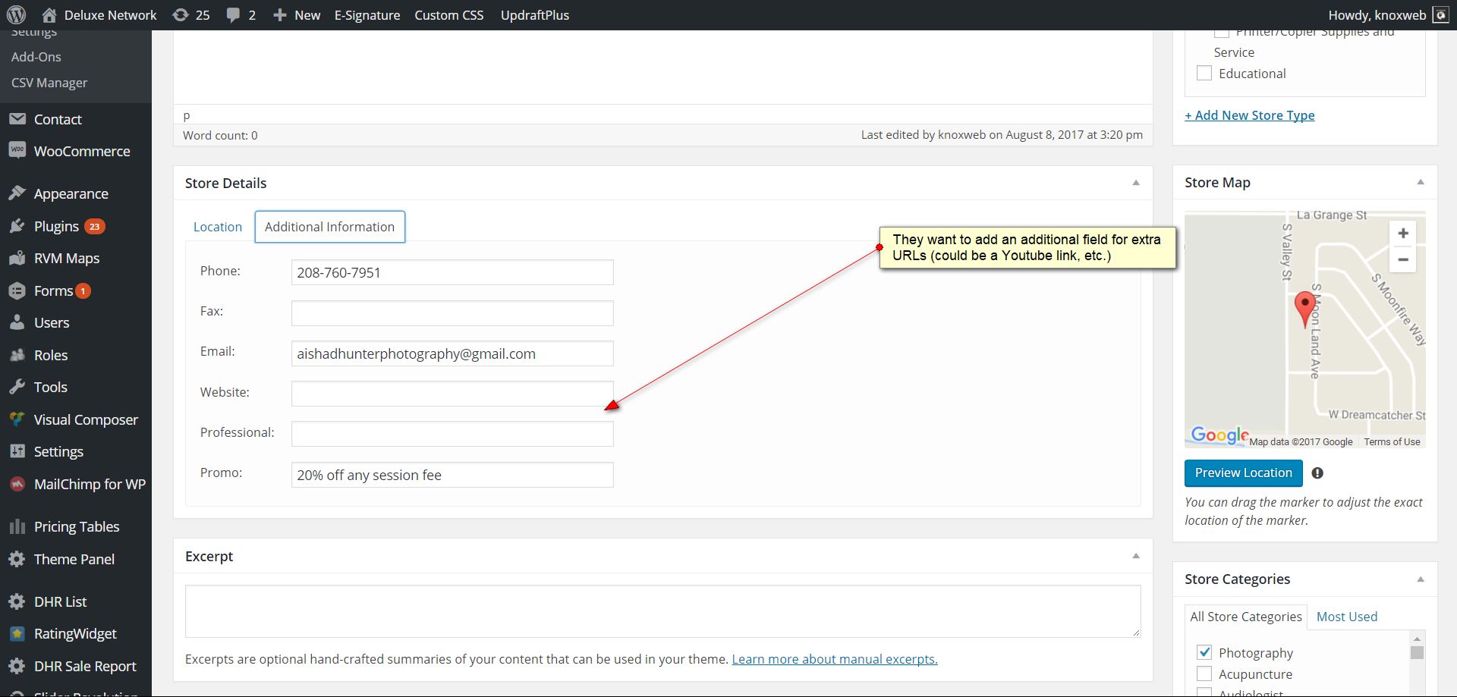Click the info icon beside Preview Location

coord(1317,473)
